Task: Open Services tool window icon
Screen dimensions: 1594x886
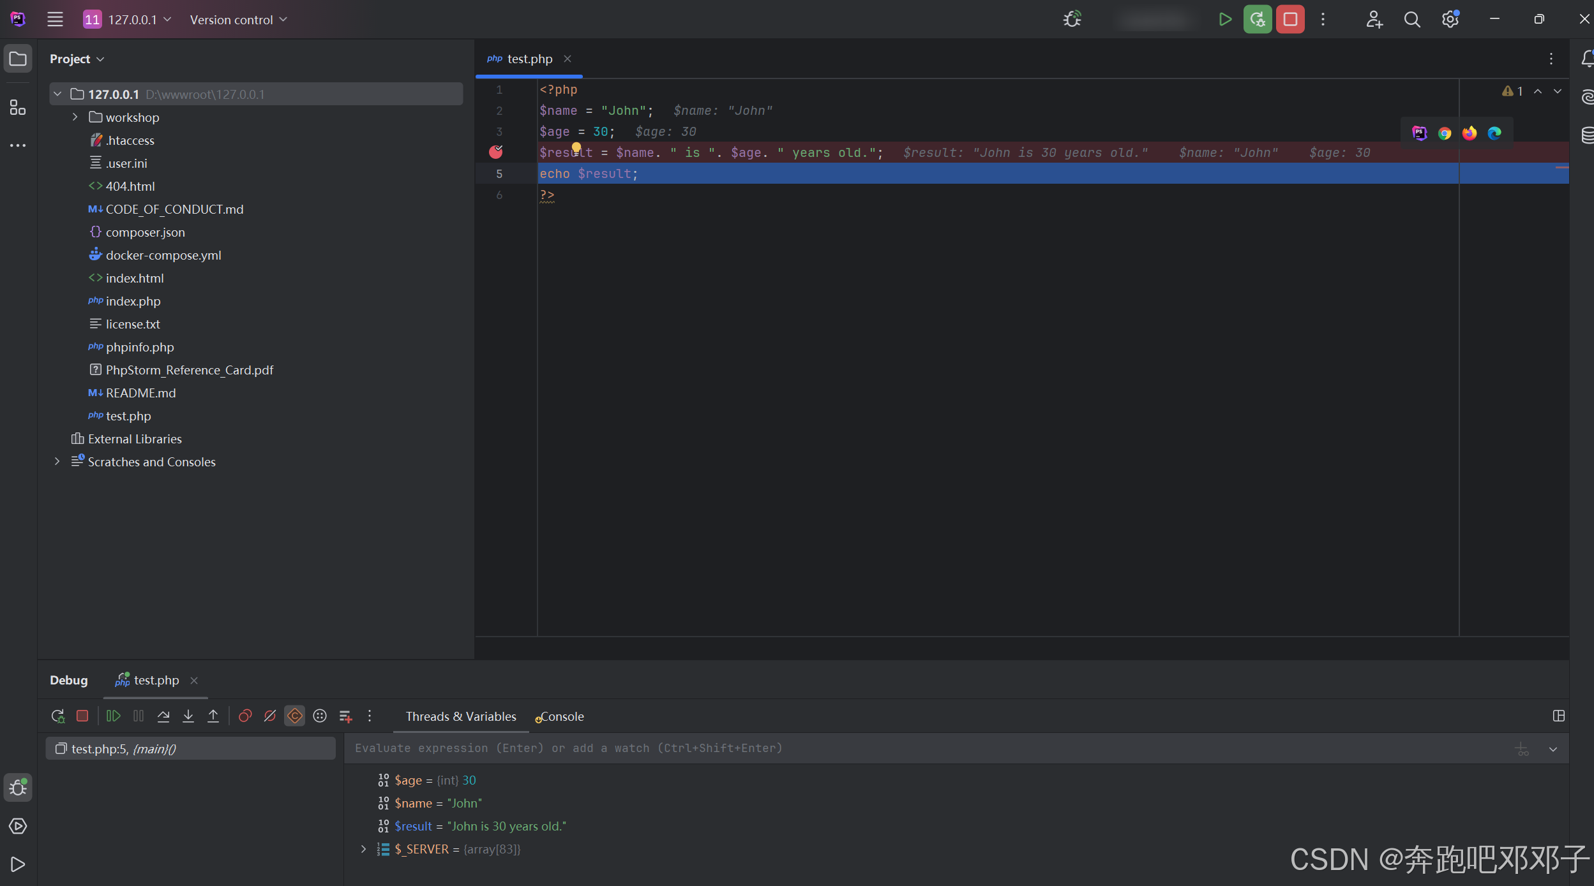Action: pos(18,826)
